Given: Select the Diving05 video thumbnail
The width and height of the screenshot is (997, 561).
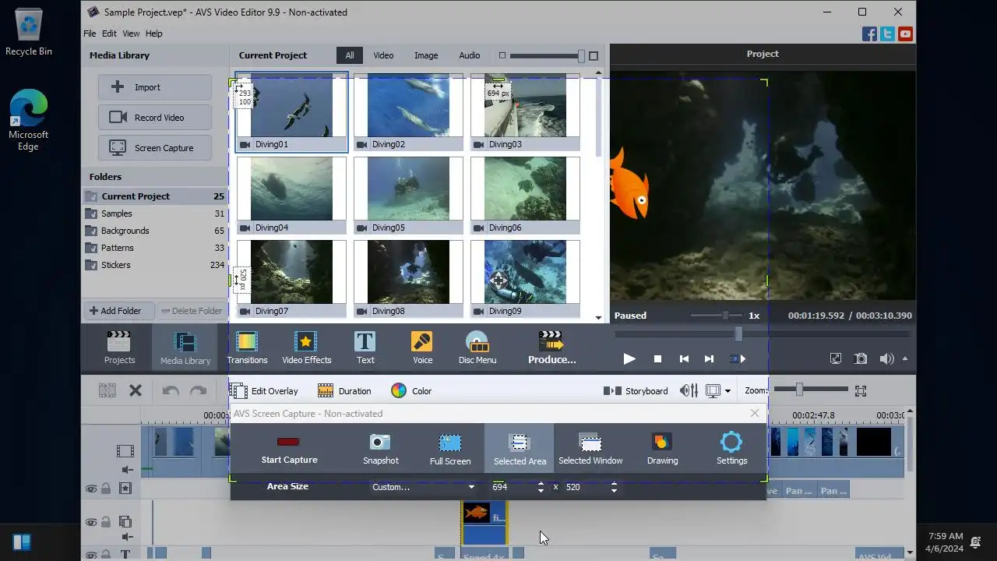Looking at the screenshot, I should (408, 195).
